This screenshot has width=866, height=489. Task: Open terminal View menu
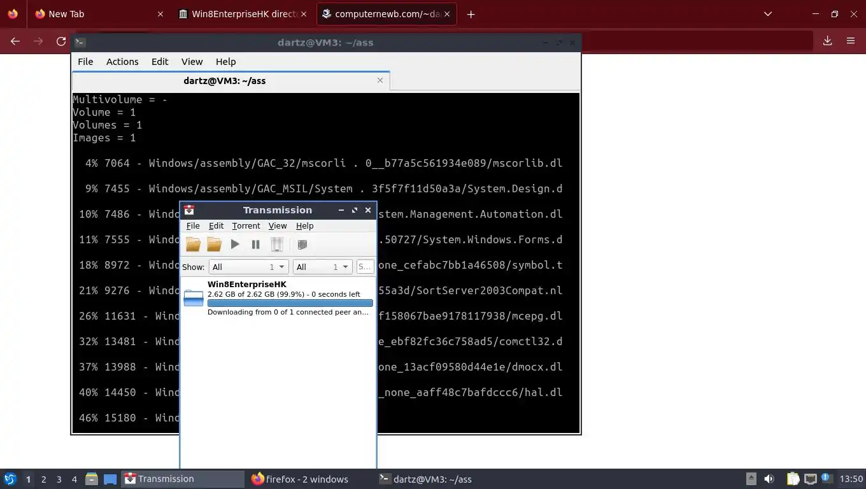click(192, 62)
